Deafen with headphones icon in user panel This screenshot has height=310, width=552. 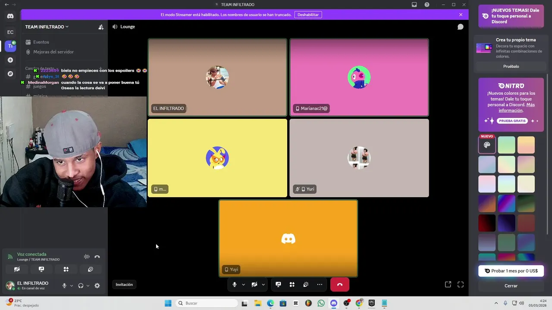(x=81, y=285)
